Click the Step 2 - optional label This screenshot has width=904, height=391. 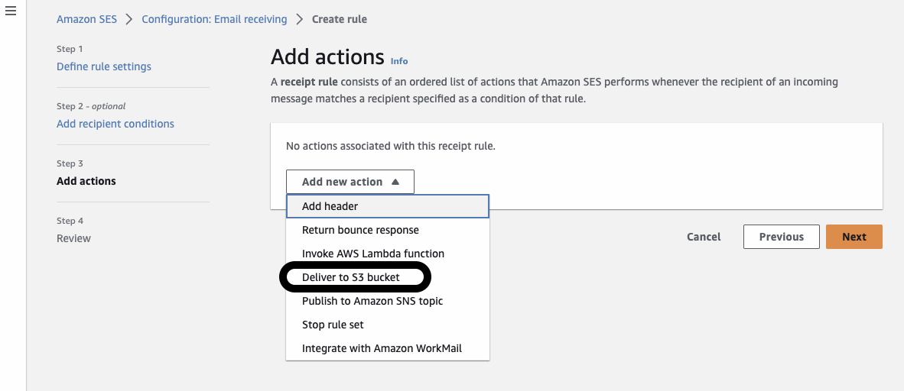tap(91, 106)
